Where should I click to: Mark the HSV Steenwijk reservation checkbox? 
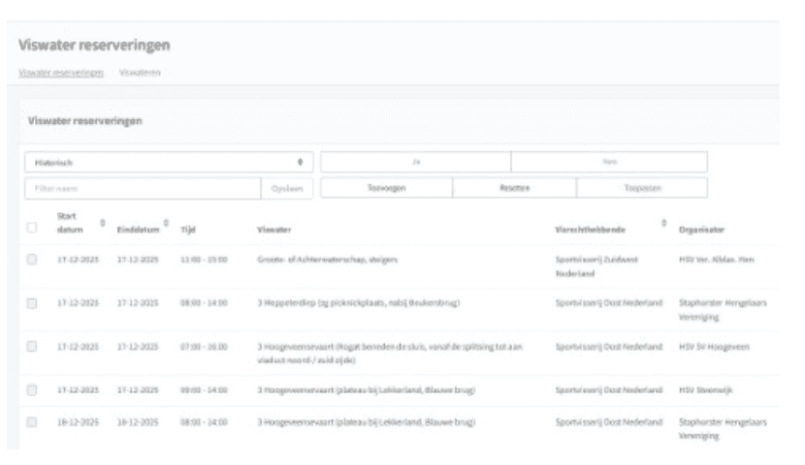pos(32,389)
